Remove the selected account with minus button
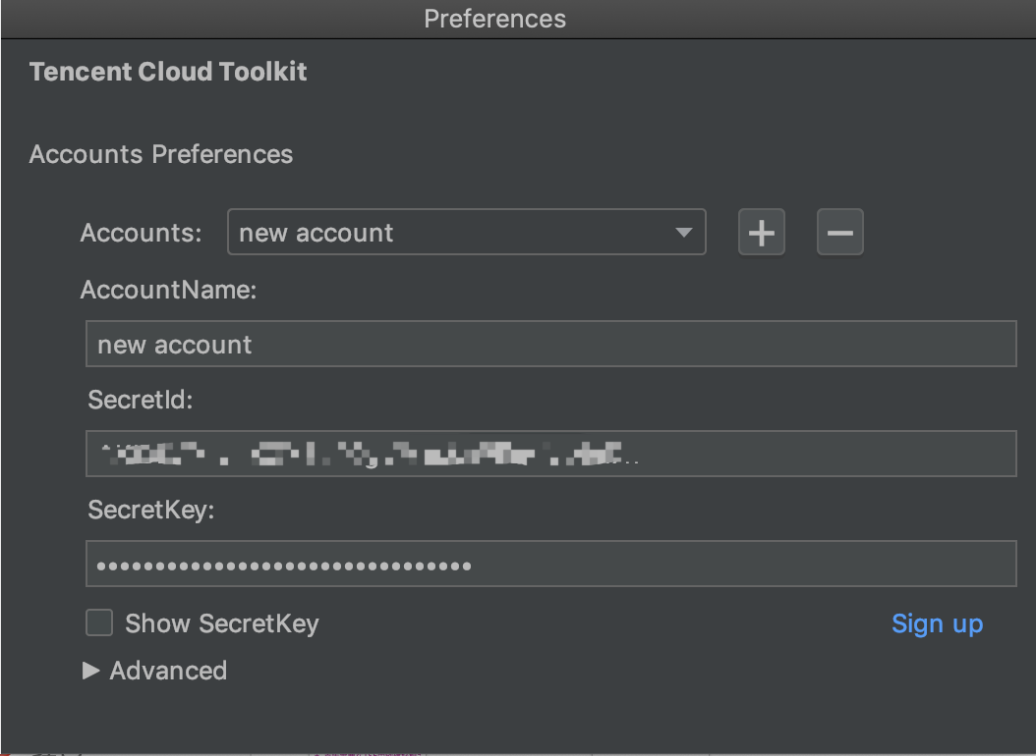1036x756 pixels. [x=839, y=233]
